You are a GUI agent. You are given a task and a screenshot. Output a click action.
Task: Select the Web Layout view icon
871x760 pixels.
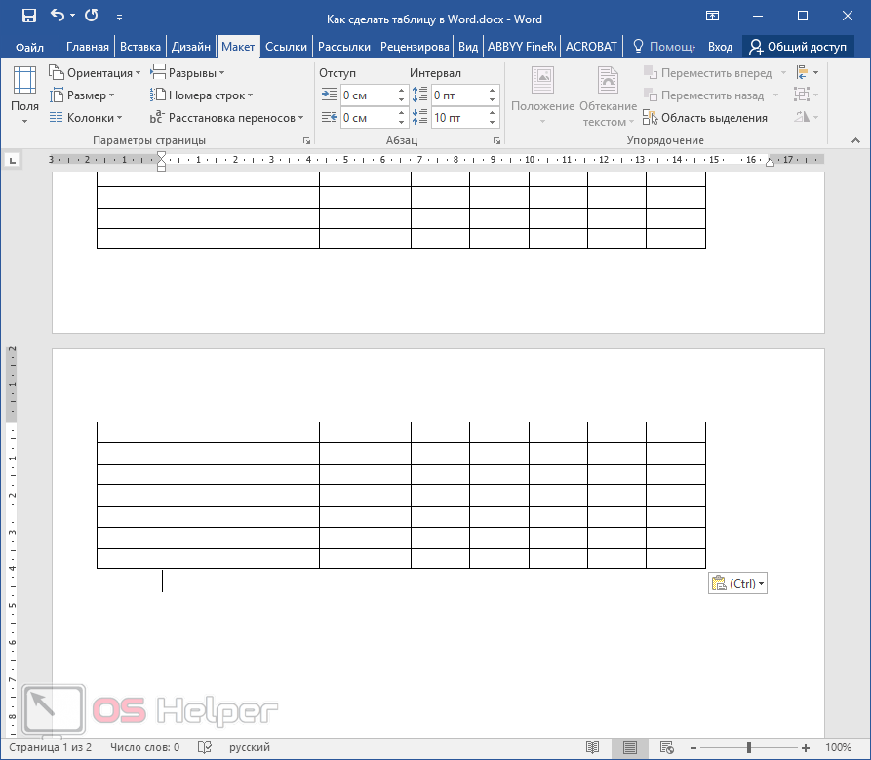(x=666, y=747)
